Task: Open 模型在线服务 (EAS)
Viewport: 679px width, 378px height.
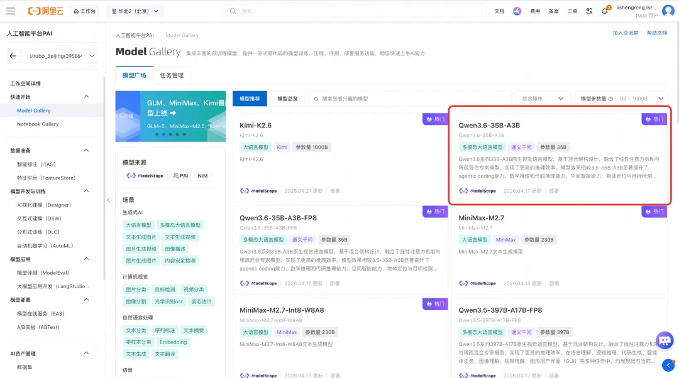Action: click(x=40, y=313)
